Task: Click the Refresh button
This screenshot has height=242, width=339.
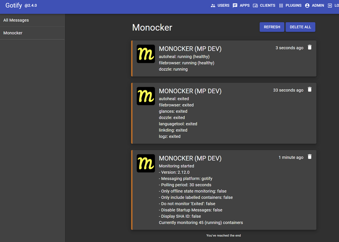Action: 272,27
